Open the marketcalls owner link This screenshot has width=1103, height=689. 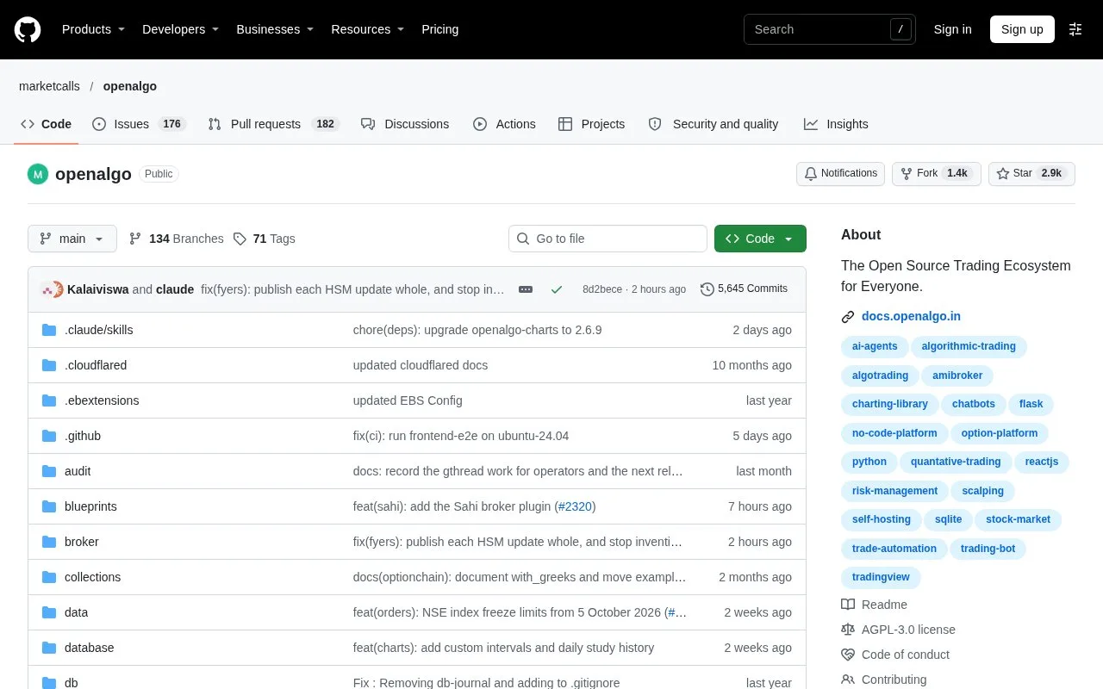[x=49, y=86]
